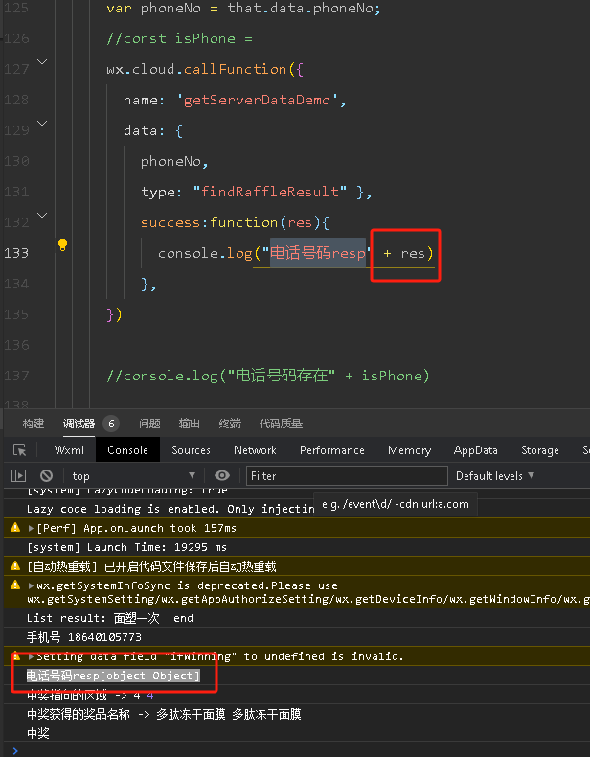Open the Network devtools tab
Viewport: 590px width, 757px height.
255,450
